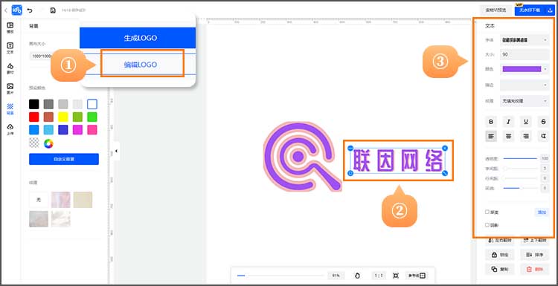This screenshot has width=558, height=286.
Task: Apply underline with the U icon
Action: (525, 122)
